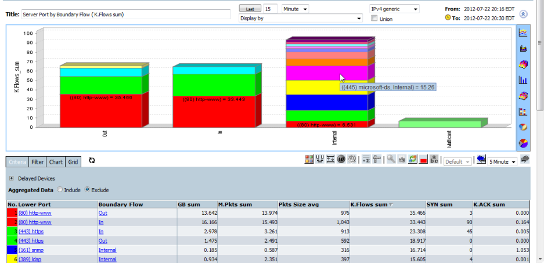This screenshot has width=544, height=263.
Task: Switch to the Chart tab
Action: point(56,162)
